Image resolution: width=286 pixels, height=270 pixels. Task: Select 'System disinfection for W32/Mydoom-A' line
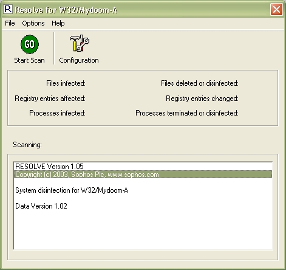(143, 190)
